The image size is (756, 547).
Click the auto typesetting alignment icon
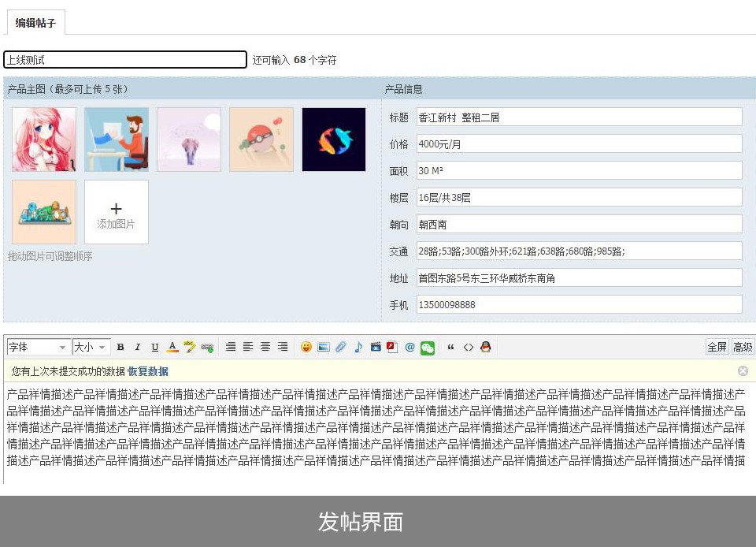pos(231,346)
